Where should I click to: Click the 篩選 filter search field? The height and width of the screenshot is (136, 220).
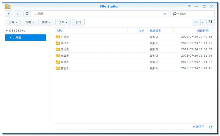[x=196, y=14]
